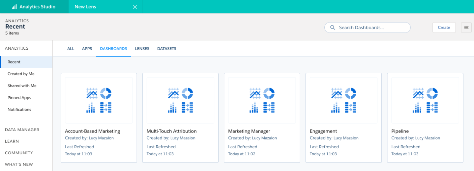The width and height of the screenshot is (474, 171).
Task: Click the ANALYTICS sidebar heading
Action: pyautogui.click(x=17, y=48)
